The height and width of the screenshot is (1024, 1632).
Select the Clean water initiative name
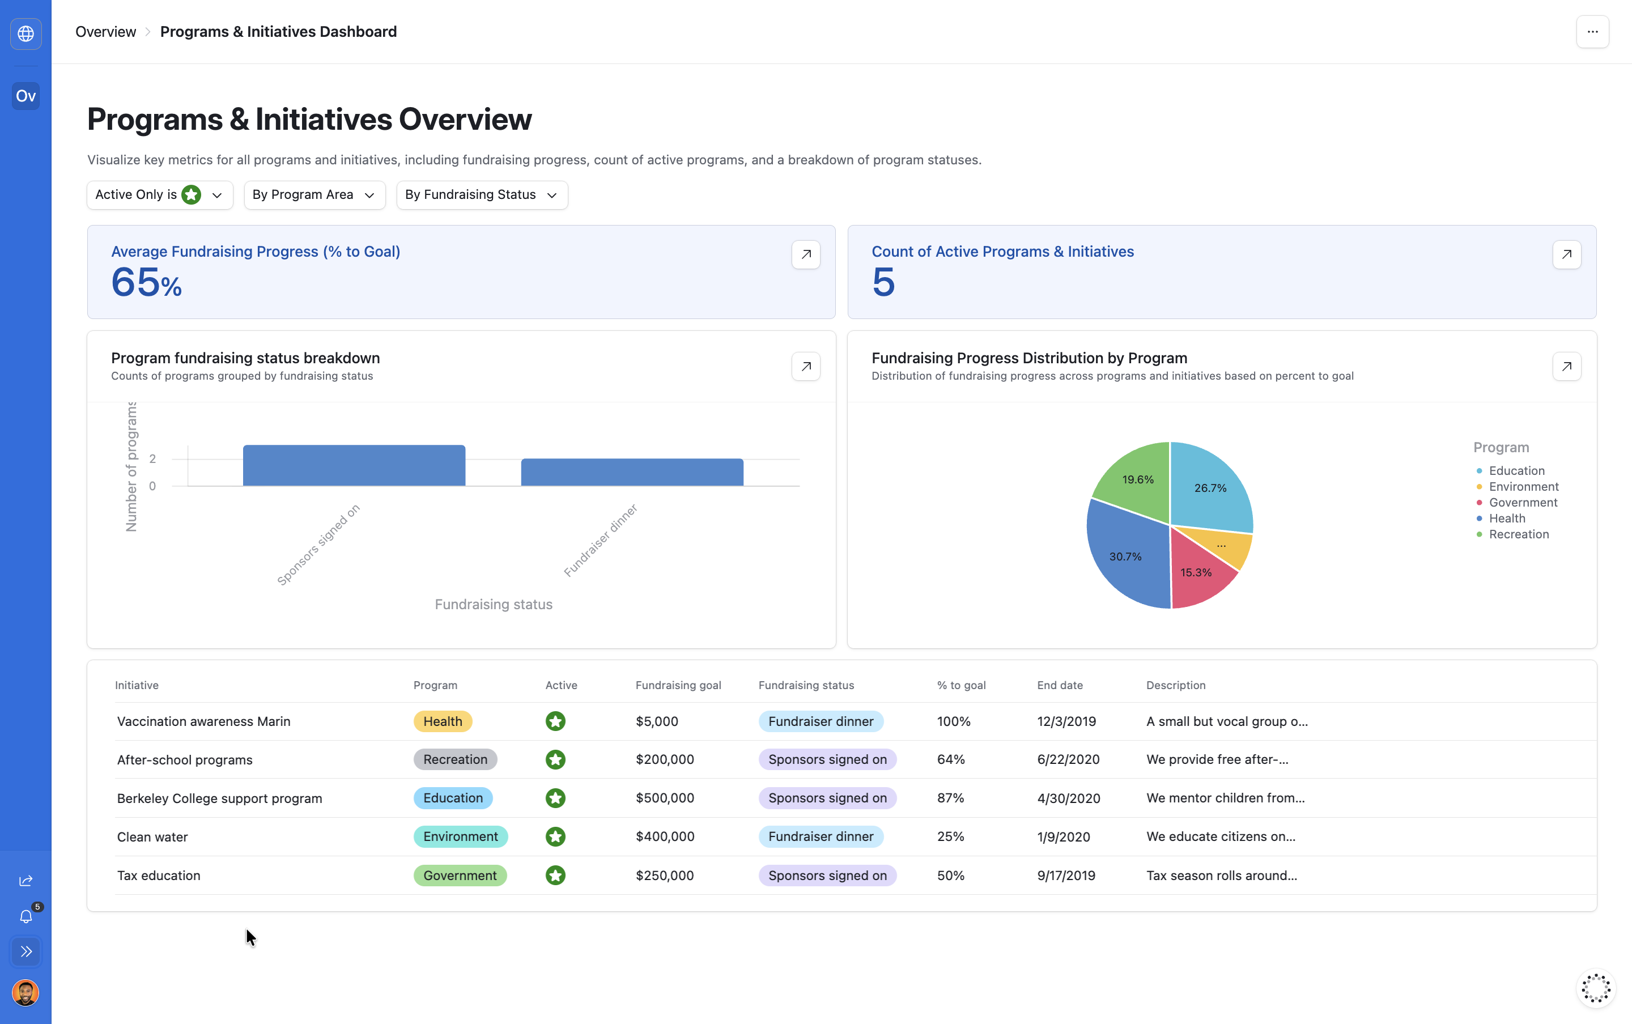click(x=152, y=837)
